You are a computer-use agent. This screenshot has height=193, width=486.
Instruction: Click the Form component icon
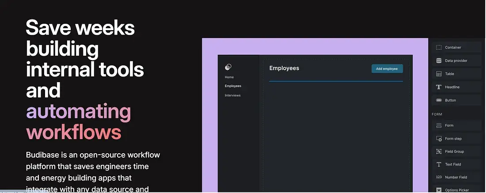pos(439,125)
